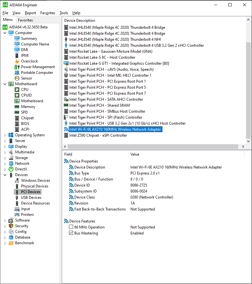Click the Network icon in tree

11,163
